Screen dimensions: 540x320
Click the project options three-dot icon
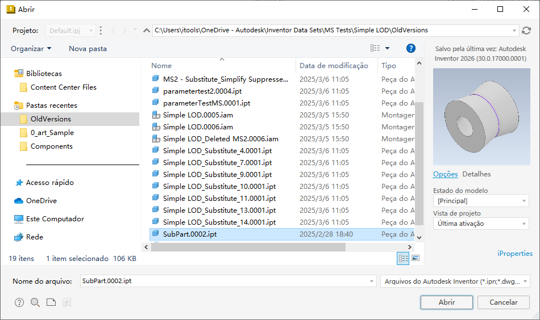point(101,31)
